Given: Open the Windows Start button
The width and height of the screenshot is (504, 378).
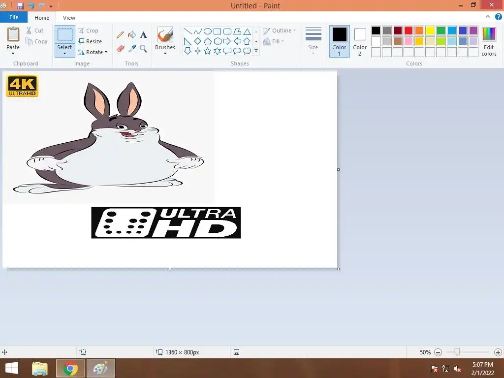Looking at the screenshot, I should 12,368.
